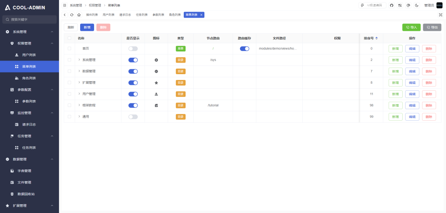Switch to dark mode with moon icon
Viewport: 446px width, 213px height.
pos(417,5)
